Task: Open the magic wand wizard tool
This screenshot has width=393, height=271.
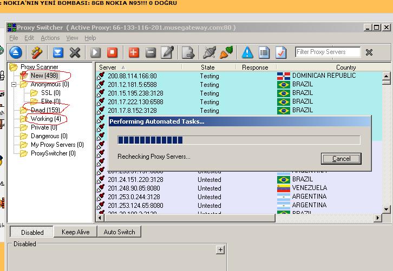Action: (x=37, y=52)
